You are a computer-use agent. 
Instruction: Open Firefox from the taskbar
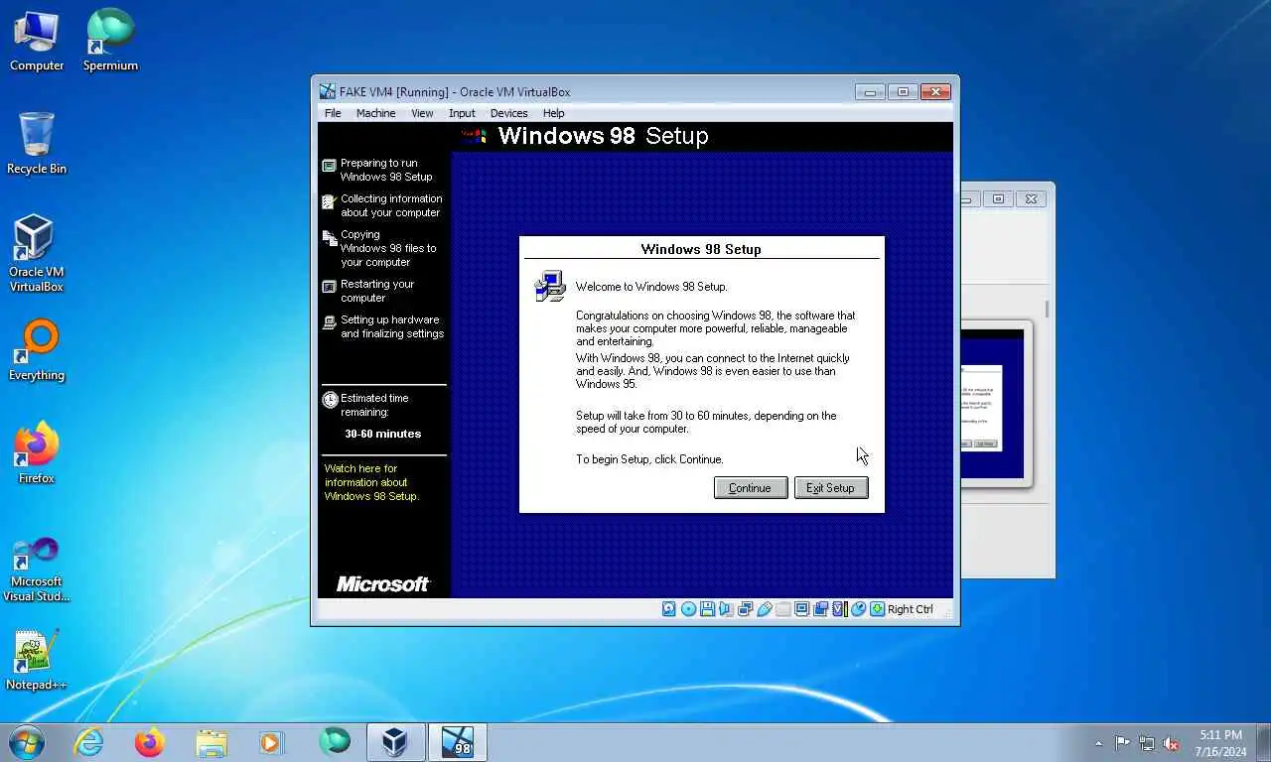click(x=150, y=742)
